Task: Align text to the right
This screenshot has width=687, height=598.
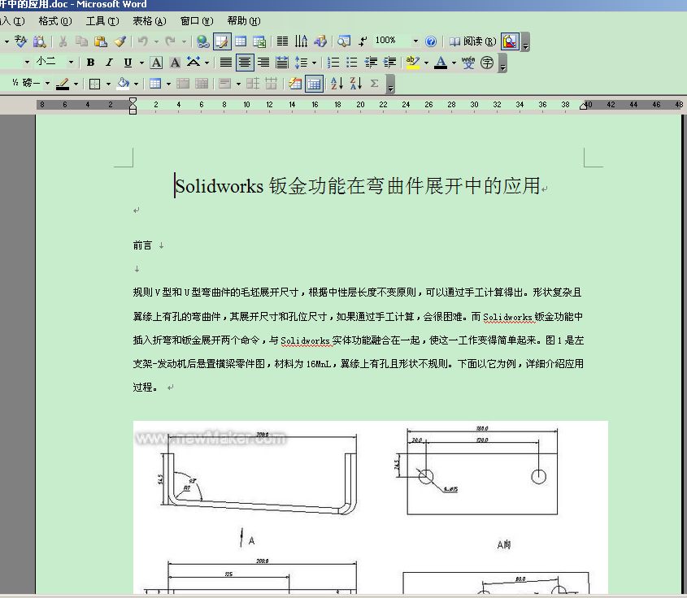Action: click(263, 63)
